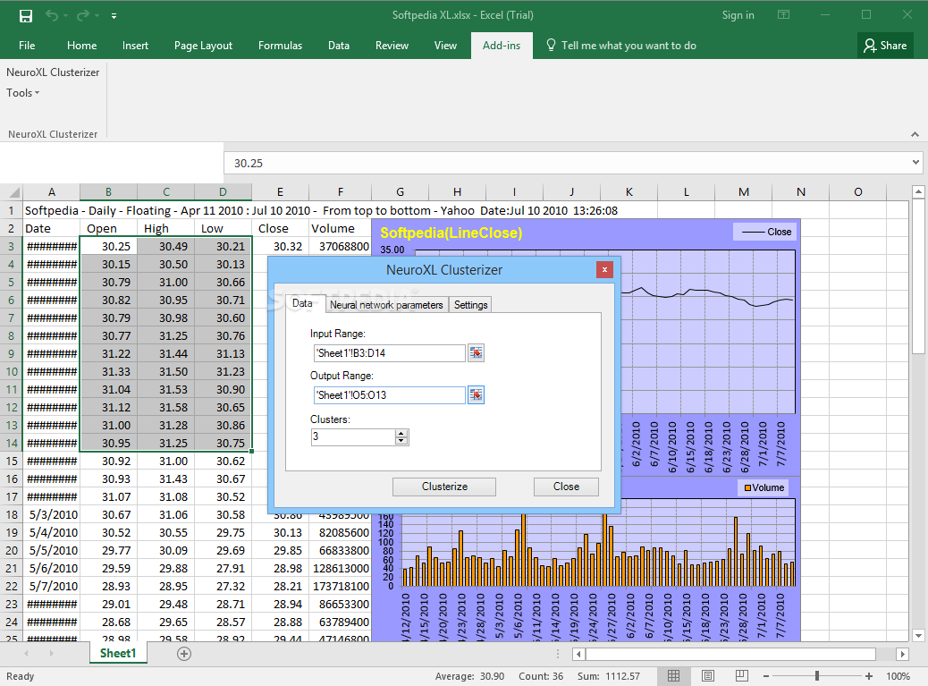
Task: Switch to Page Layout view icon
Action: (708, 676)
